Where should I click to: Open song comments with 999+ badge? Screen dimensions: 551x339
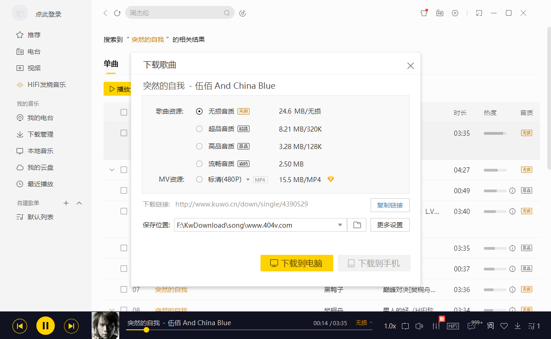pyautogui.click(x=471, y=327)
